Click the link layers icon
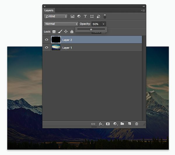This screenshot has height=155, width=175. click(x=93, y=124)
